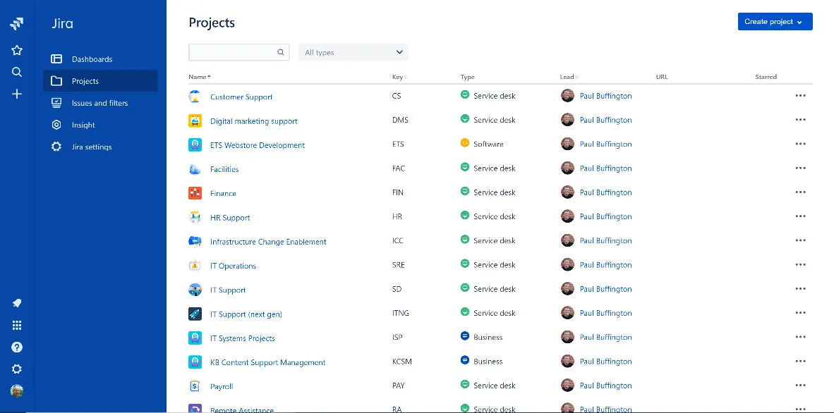Sort projects by the Name column header

point(199,77)
